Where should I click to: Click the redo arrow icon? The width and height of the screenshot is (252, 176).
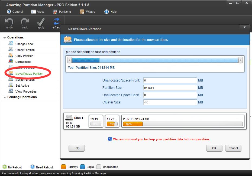point(25,22)
